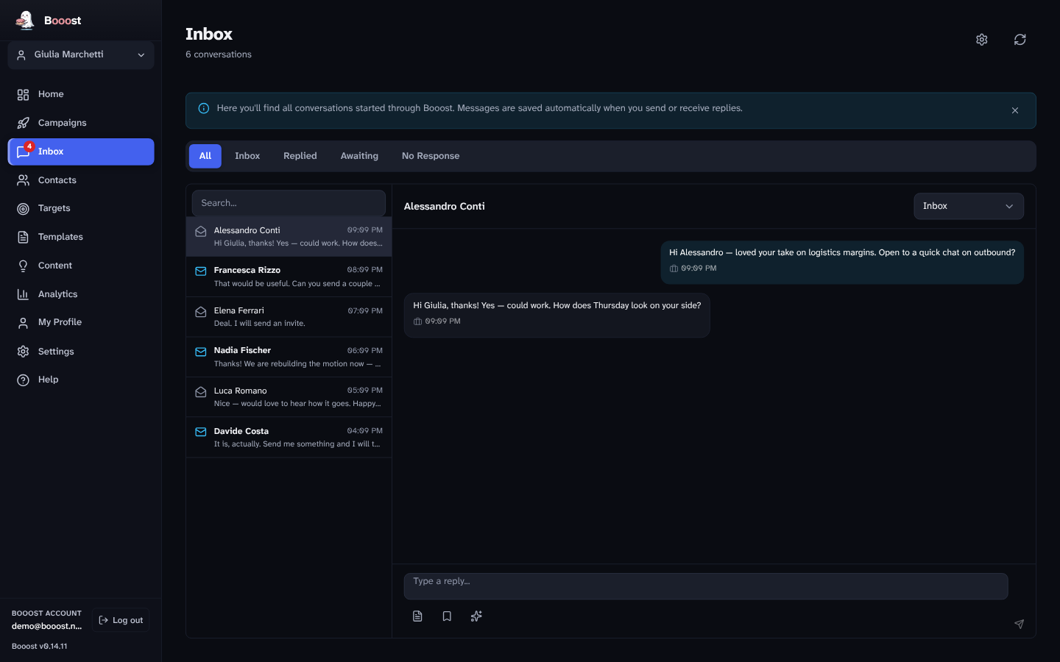Generate AI reply with sparkles icon

476,616
